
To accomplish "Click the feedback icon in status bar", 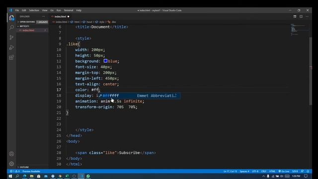I will [x=303, y=171].
